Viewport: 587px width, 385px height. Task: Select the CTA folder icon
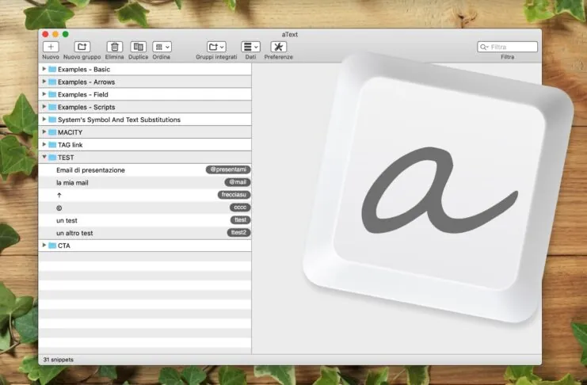coord(52,246)
